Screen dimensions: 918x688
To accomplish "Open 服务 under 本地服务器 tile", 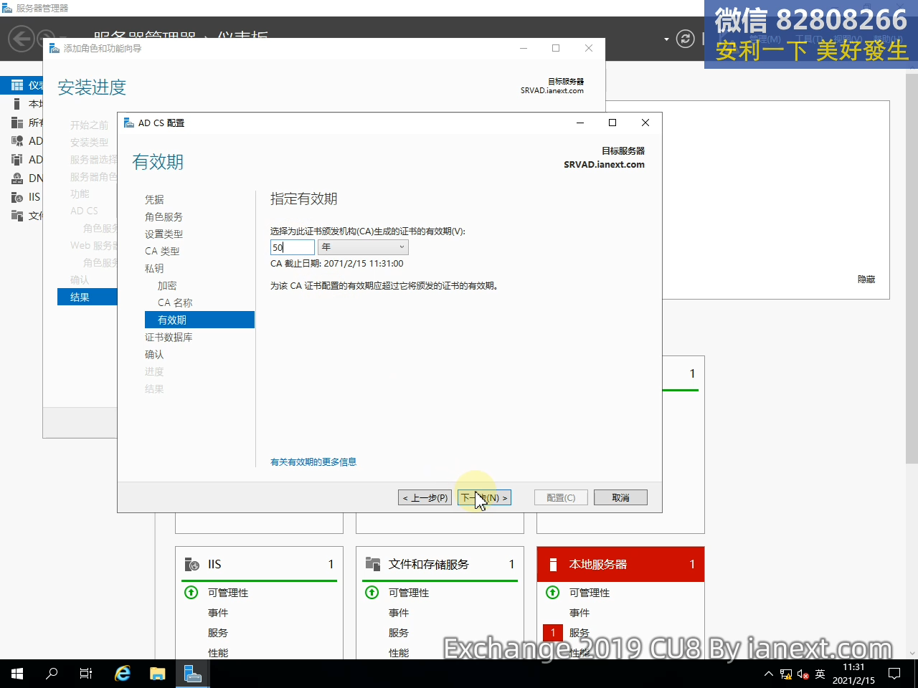I will 579,633.
